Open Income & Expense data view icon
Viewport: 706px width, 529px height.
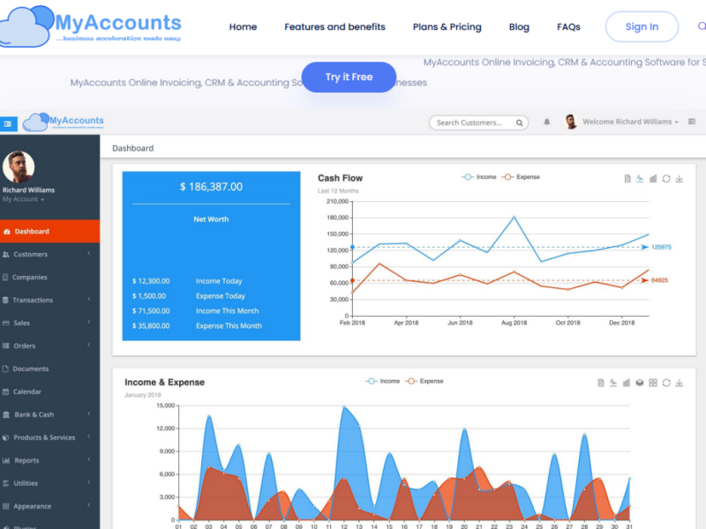point(601,383)
